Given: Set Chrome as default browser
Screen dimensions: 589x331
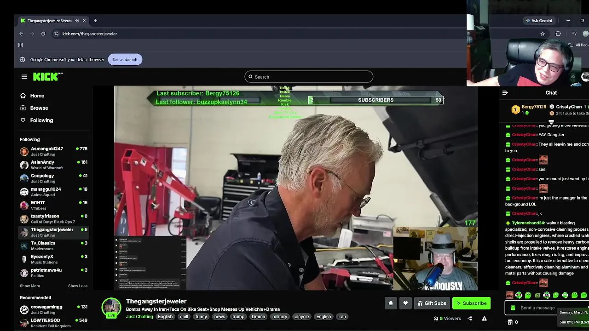Looking at the screenshot, I should coord(125,59).
